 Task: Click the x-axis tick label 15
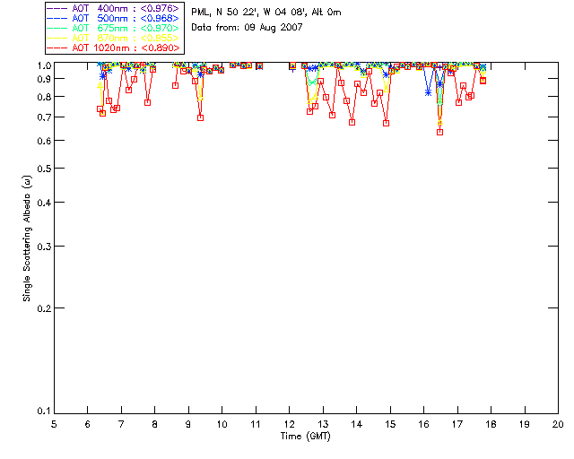point(390,424)
